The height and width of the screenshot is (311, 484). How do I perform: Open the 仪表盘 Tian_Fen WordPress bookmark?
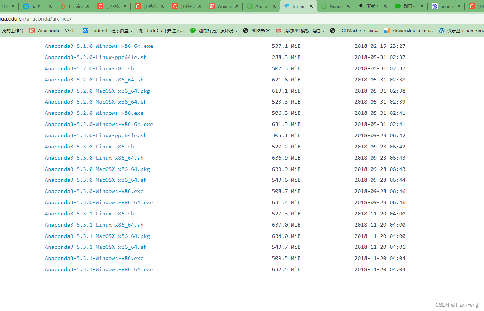tap(461, 31)
